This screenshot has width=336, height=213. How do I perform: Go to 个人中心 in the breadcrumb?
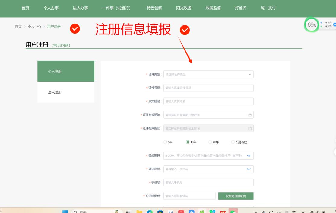34,27
